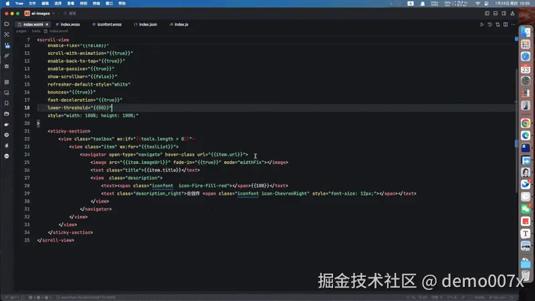
Task: Open the Run and Debug bug icon in the sidebar
Action: point(7,66)
